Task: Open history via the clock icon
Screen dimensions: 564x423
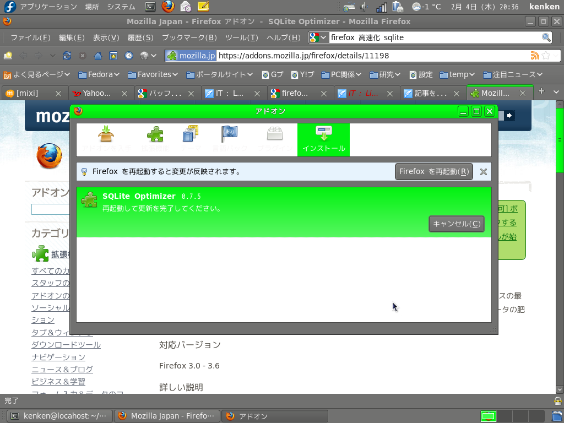Action: pos(128,55)
